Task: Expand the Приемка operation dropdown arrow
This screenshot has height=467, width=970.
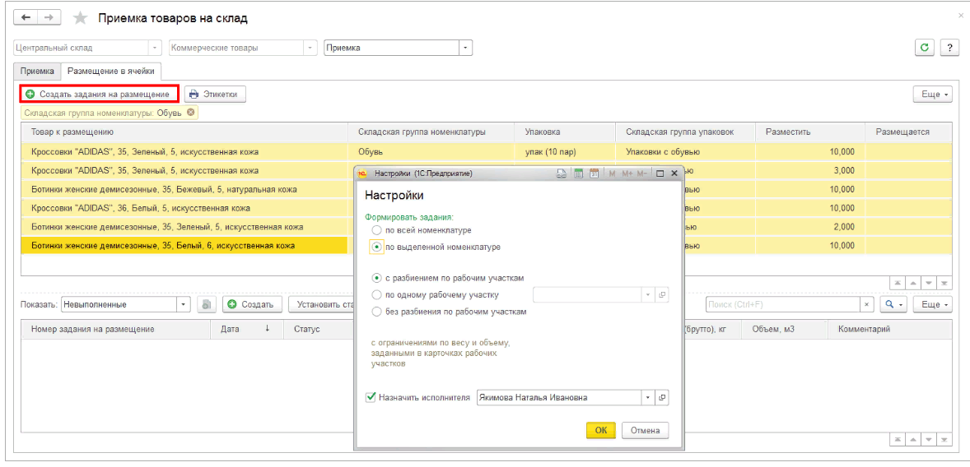Action: click(466, 48)
